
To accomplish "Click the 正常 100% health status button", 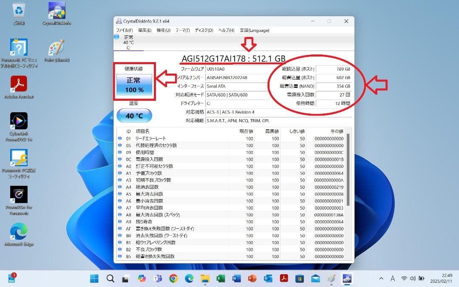I will (x=134, y=84).
